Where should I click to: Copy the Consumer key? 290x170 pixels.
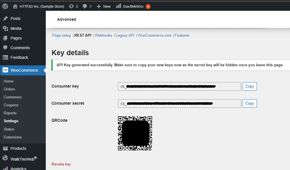coord(250,86)
